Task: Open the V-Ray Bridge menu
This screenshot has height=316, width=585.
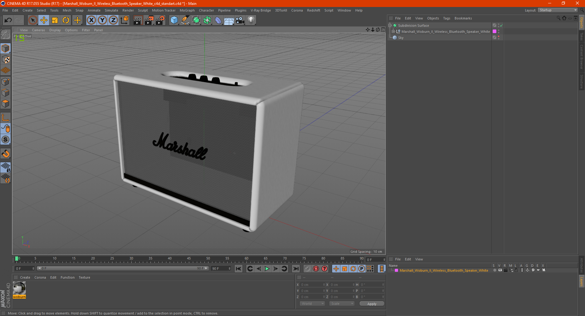Action: (x=261, y=10)
